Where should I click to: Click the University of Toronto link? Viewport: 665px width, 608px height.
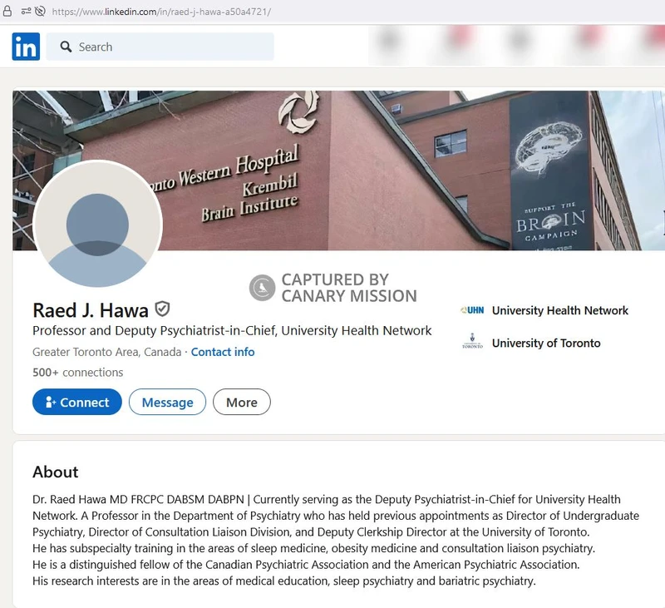548,343
